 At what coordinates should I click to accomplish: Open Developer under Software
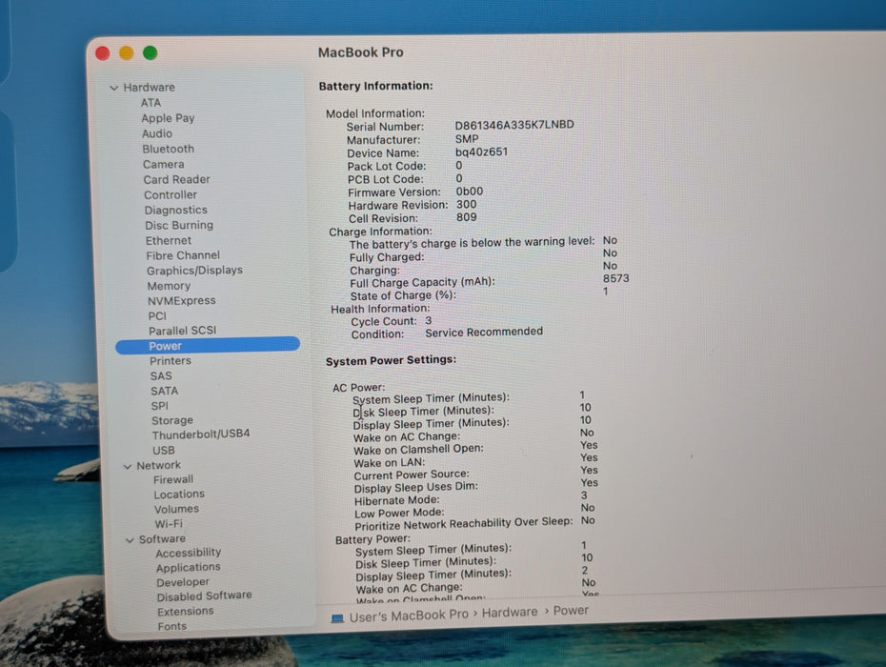pos(183,582)
